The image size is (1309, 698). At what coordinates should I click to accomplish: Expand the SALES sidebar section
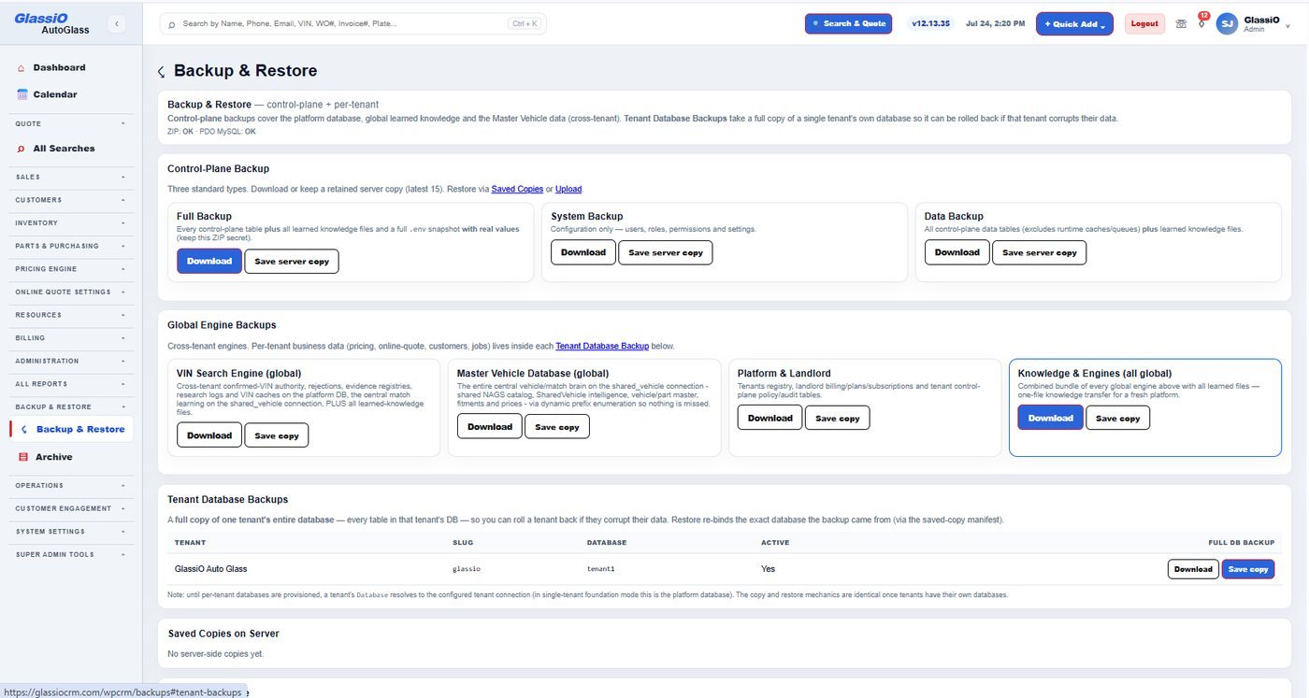[69, 177]
